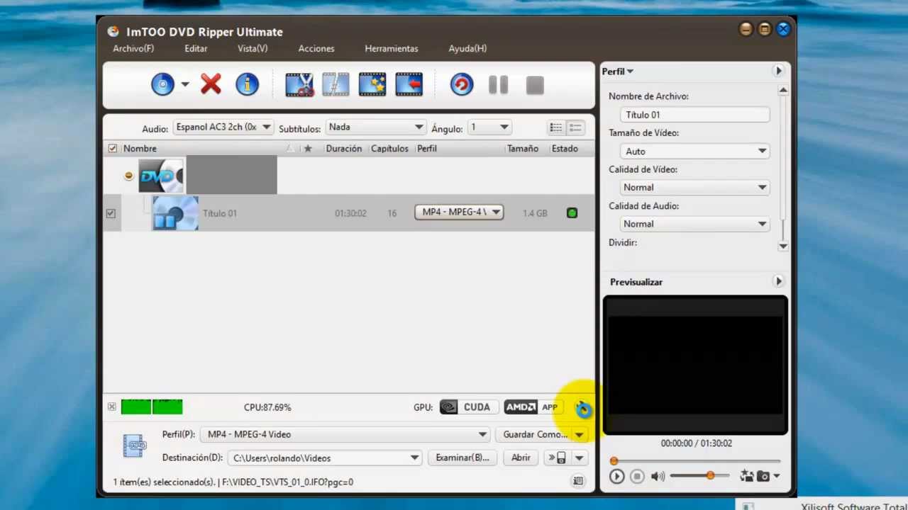Toggle the Título 01 row checkbox
This screenshot has width=908, height=510.
(111, 213)
